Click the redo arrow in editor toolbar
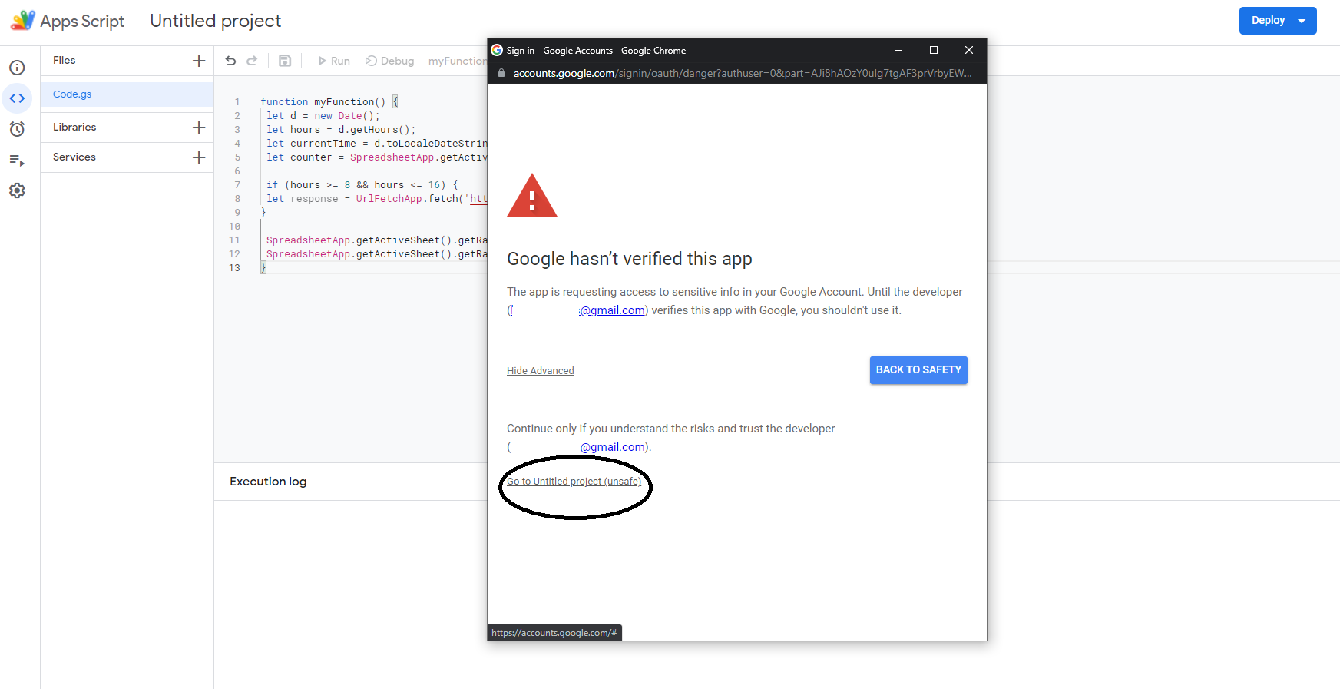This screenshot has width=1340, height=689. coord(252,61)
